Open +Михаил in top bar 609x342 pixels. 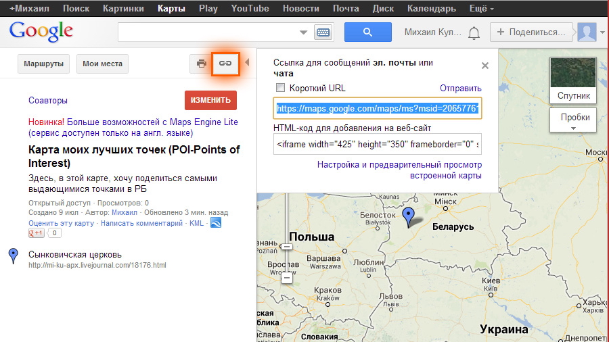[30, 9]
